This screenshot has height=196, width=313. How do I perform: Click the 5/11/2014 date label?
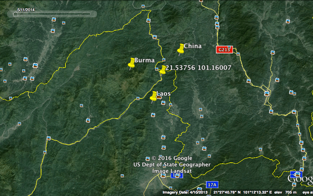click(x=26, y=10)
